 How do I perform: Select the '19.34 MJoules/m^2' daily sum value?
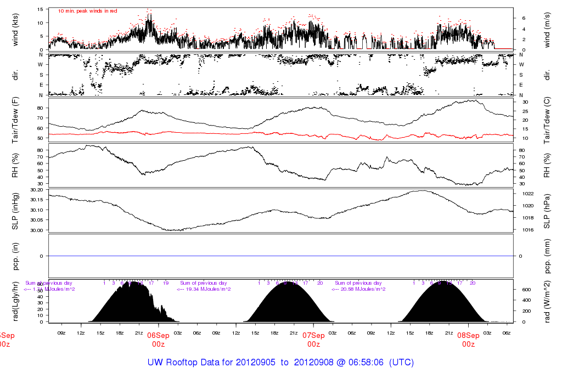click(209, 289)
